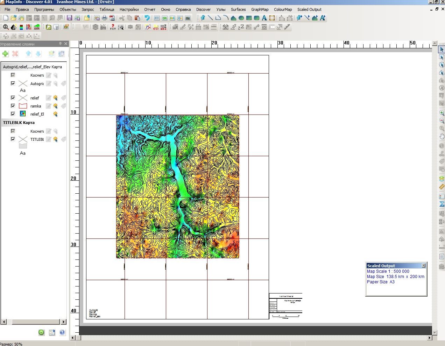Select the Zoom In magnifier tool
The width and height of the screenshot is (445, 346).
442,113
